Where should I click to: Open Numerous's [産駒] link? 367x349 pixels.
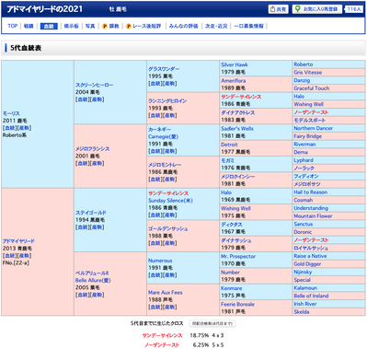pyautogui.click(x=170, y=275)
